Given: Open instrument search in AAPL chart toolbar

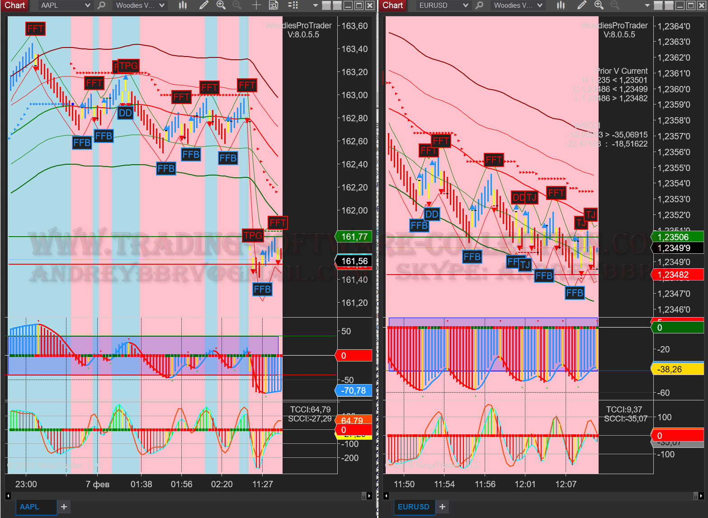Looking at the screenshot, I should [x=102, y=5].
